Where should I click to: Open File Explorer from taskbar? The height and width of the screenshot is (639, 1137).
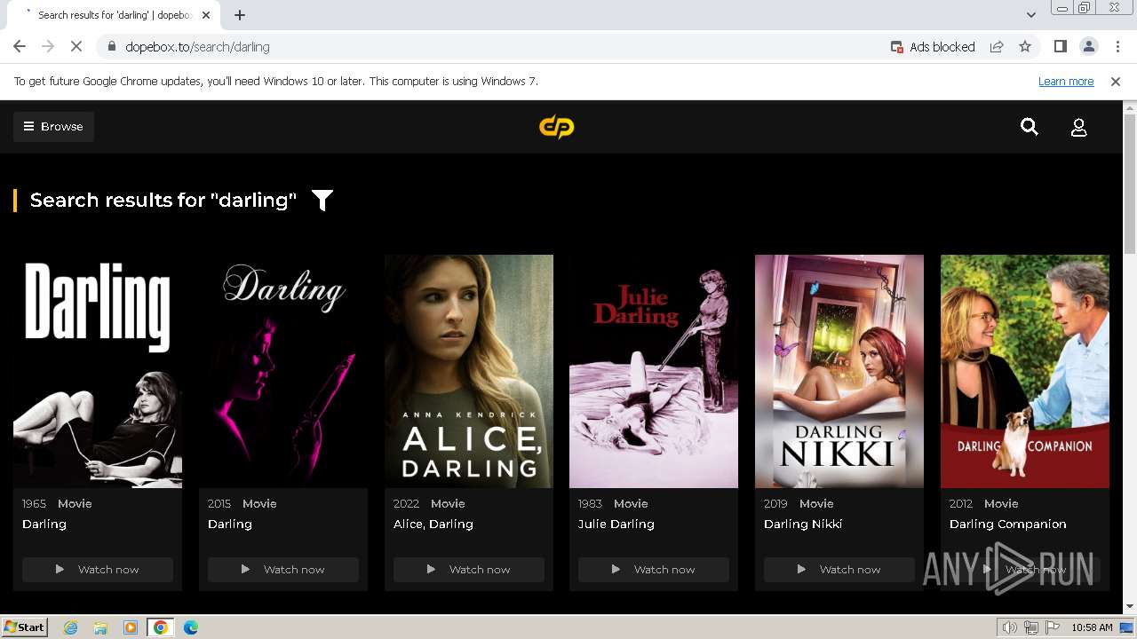[100, 627]
